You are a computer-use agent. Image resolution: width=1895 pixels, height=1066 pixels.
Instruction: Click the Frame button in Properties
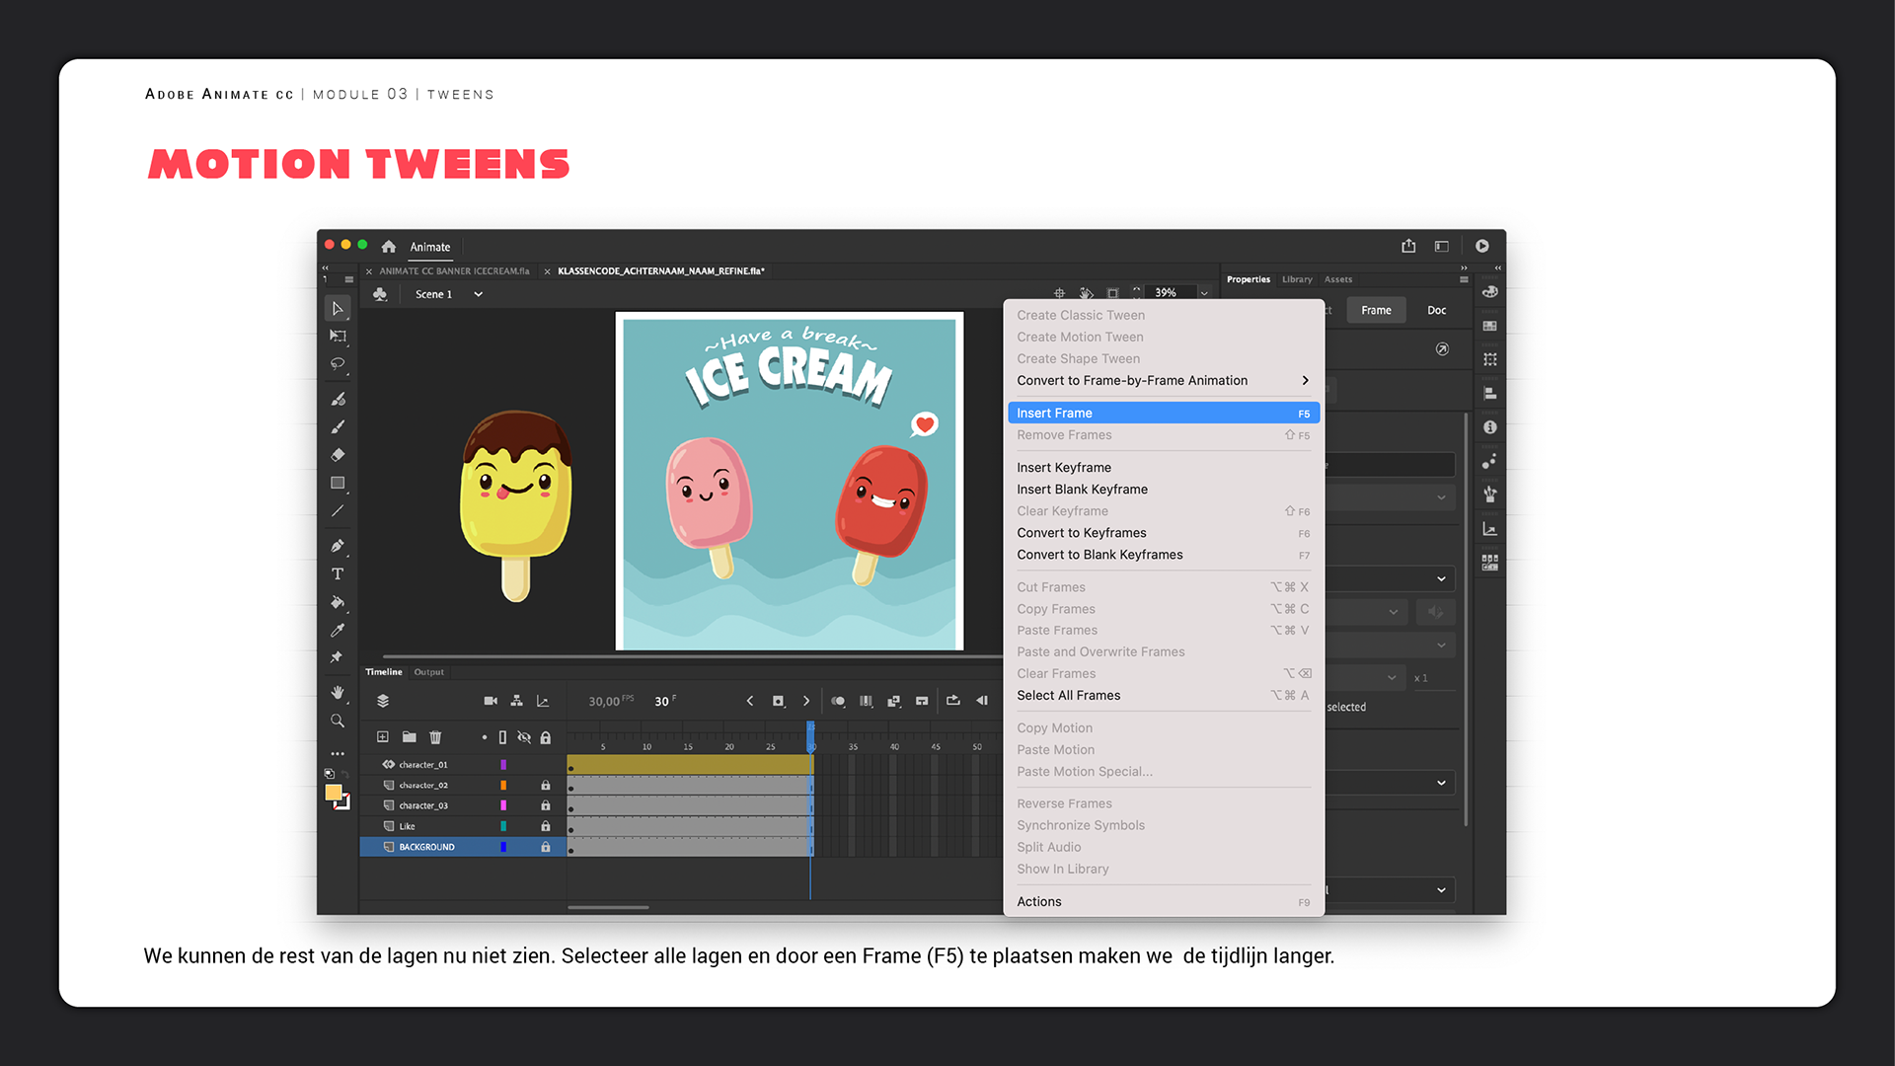(x=1376, y=310)
